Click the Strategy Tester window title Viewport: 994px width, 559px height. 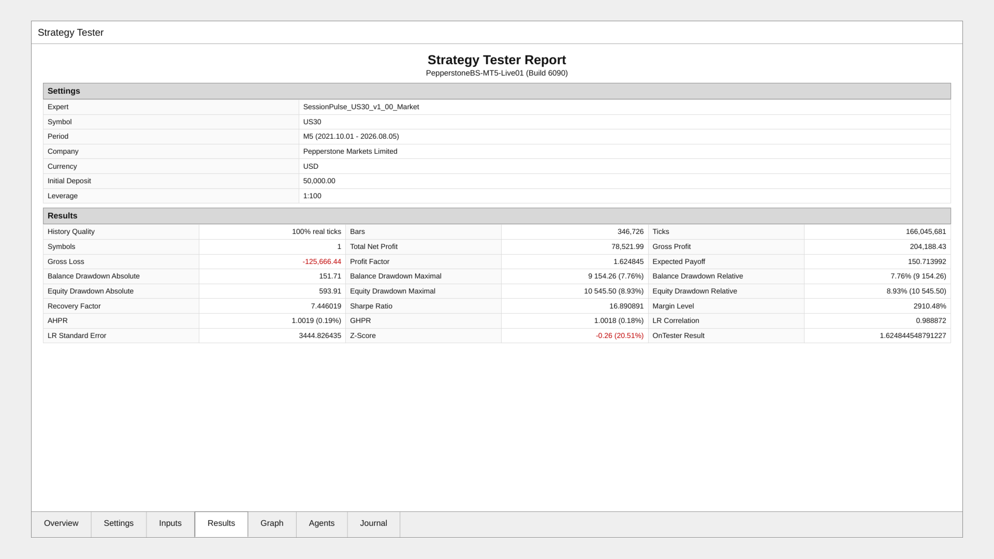[x=70, y=33]
